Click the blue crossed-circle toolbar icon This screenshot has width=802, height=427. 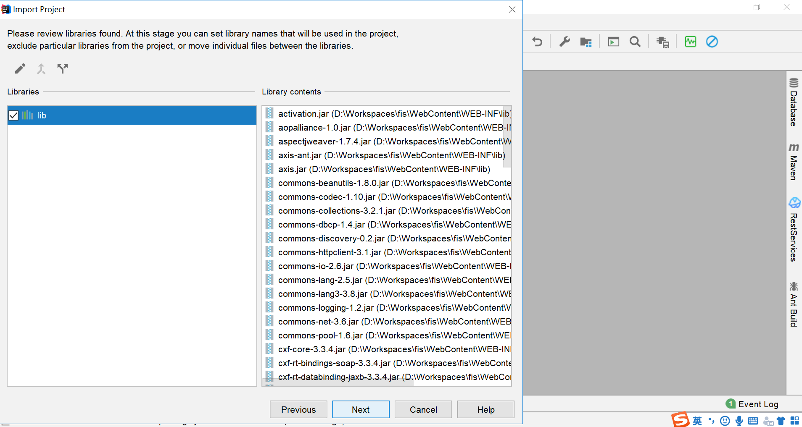tap(712, 42)
